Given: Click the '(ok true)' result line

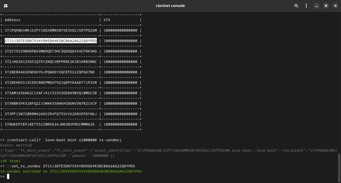Looking at the screenshot, I should pos(10,161).
